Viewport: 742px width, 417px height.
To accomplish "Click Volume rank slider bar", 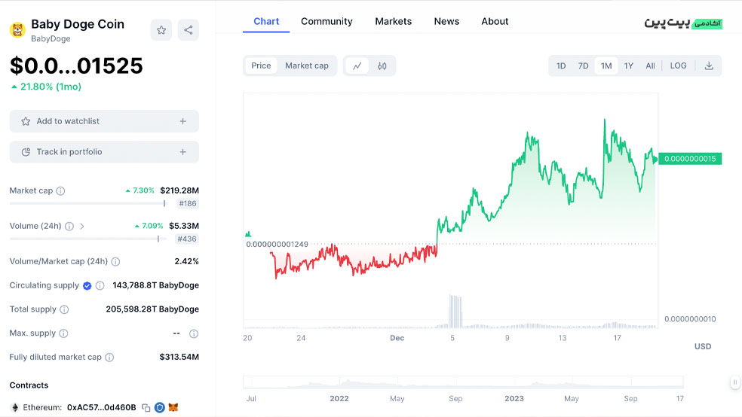I will click(x=88, y=239).
